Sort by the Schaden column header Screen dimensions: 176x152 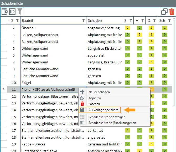click(95, 21)
